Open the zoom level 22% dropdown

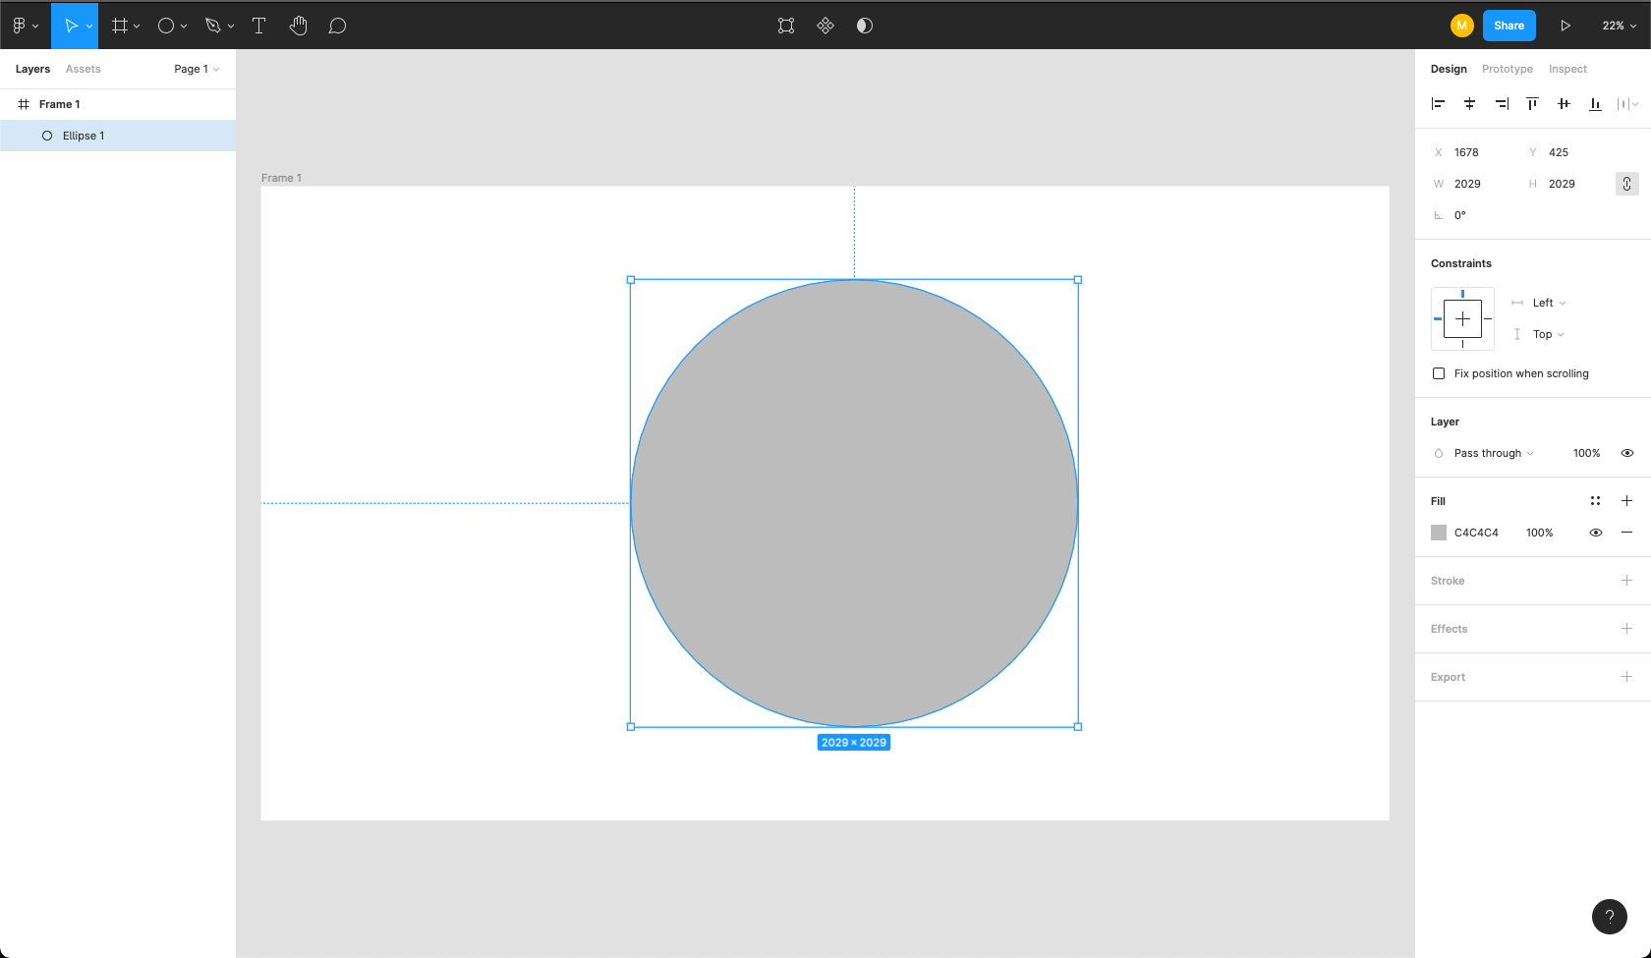point(1619,26)
